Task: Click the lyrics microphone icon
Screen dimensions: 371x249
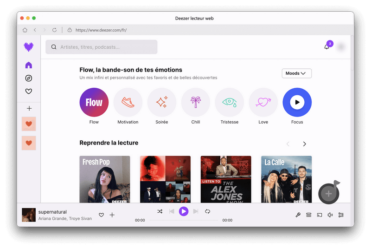Action: click(x=298, y=215)
